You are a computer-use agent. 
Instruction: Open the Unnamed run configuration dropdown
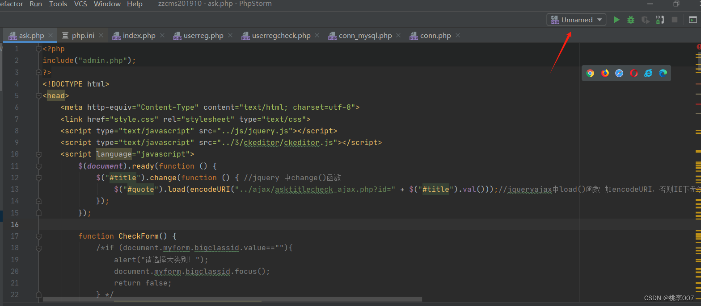coord(576,20)
